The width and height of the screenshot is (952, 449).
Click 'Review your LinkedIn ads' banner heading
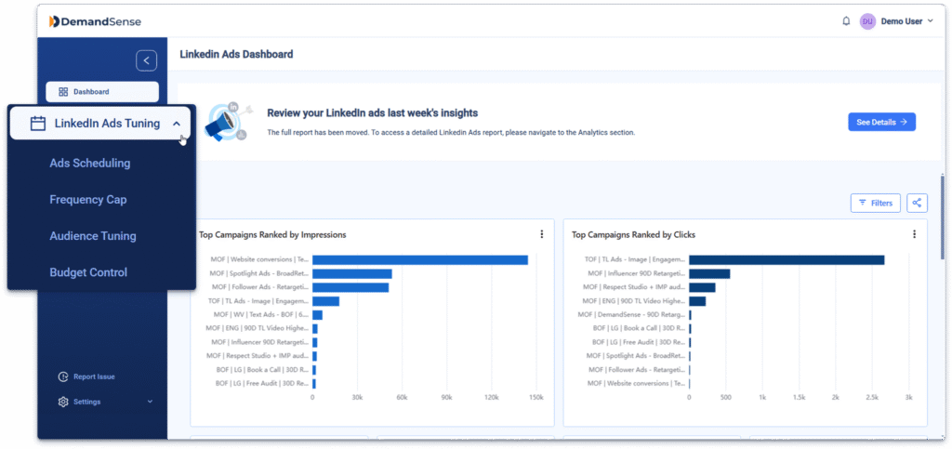coord(372,112)
